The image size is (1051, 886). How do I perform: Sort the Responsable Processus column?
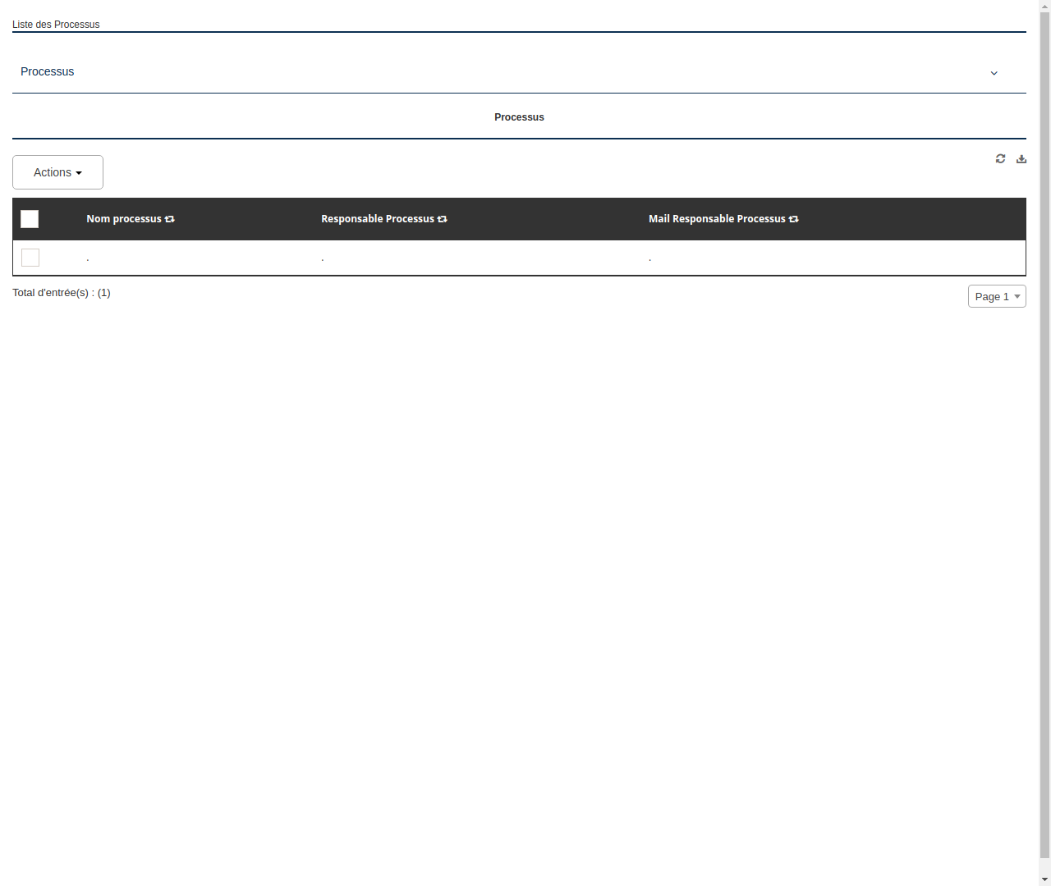(x=443, y=219)
